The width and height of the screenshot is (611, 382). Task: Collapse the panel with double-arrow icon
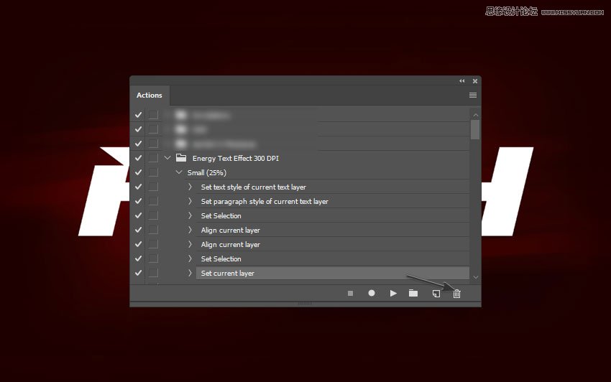click(x=462, y=81)
